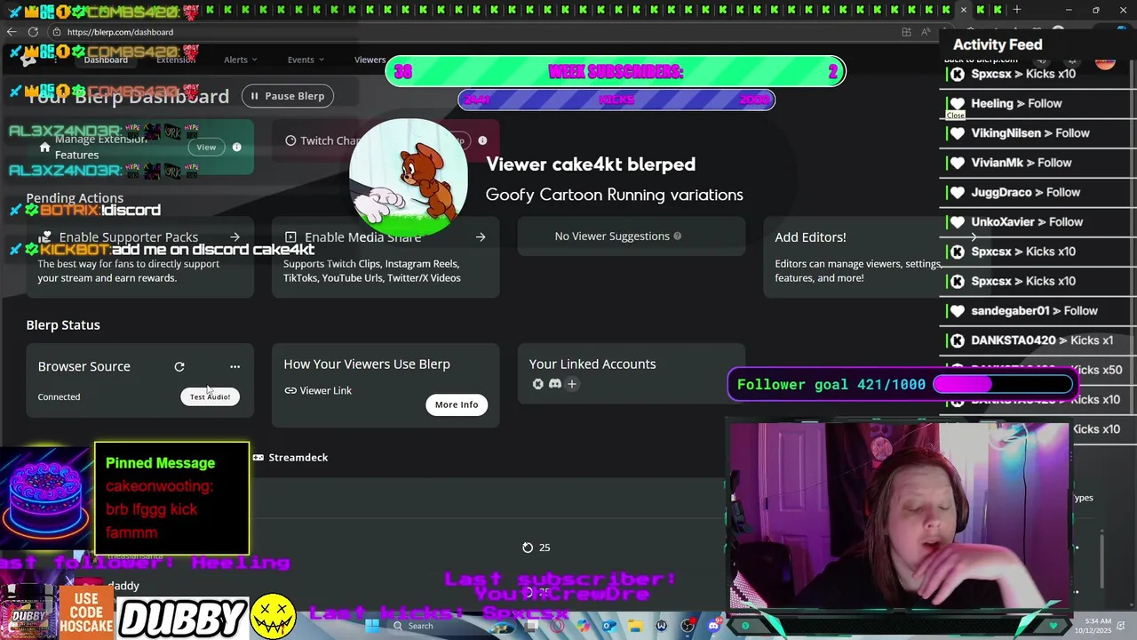Click the Goofy Cartoon Running bear thumbnail

[409, 178]
